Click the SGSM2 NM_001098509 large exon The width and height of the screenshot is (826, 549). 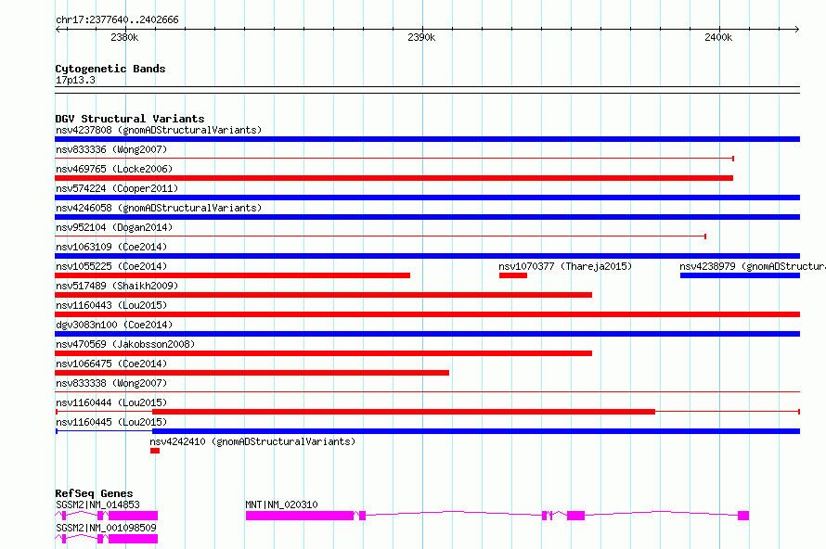point(134,539)
